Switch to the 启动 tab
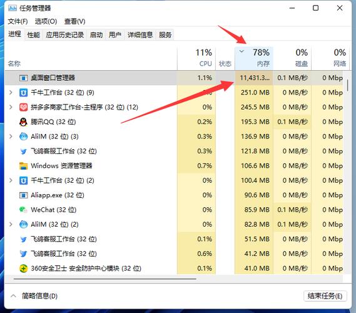 point(96,35)
